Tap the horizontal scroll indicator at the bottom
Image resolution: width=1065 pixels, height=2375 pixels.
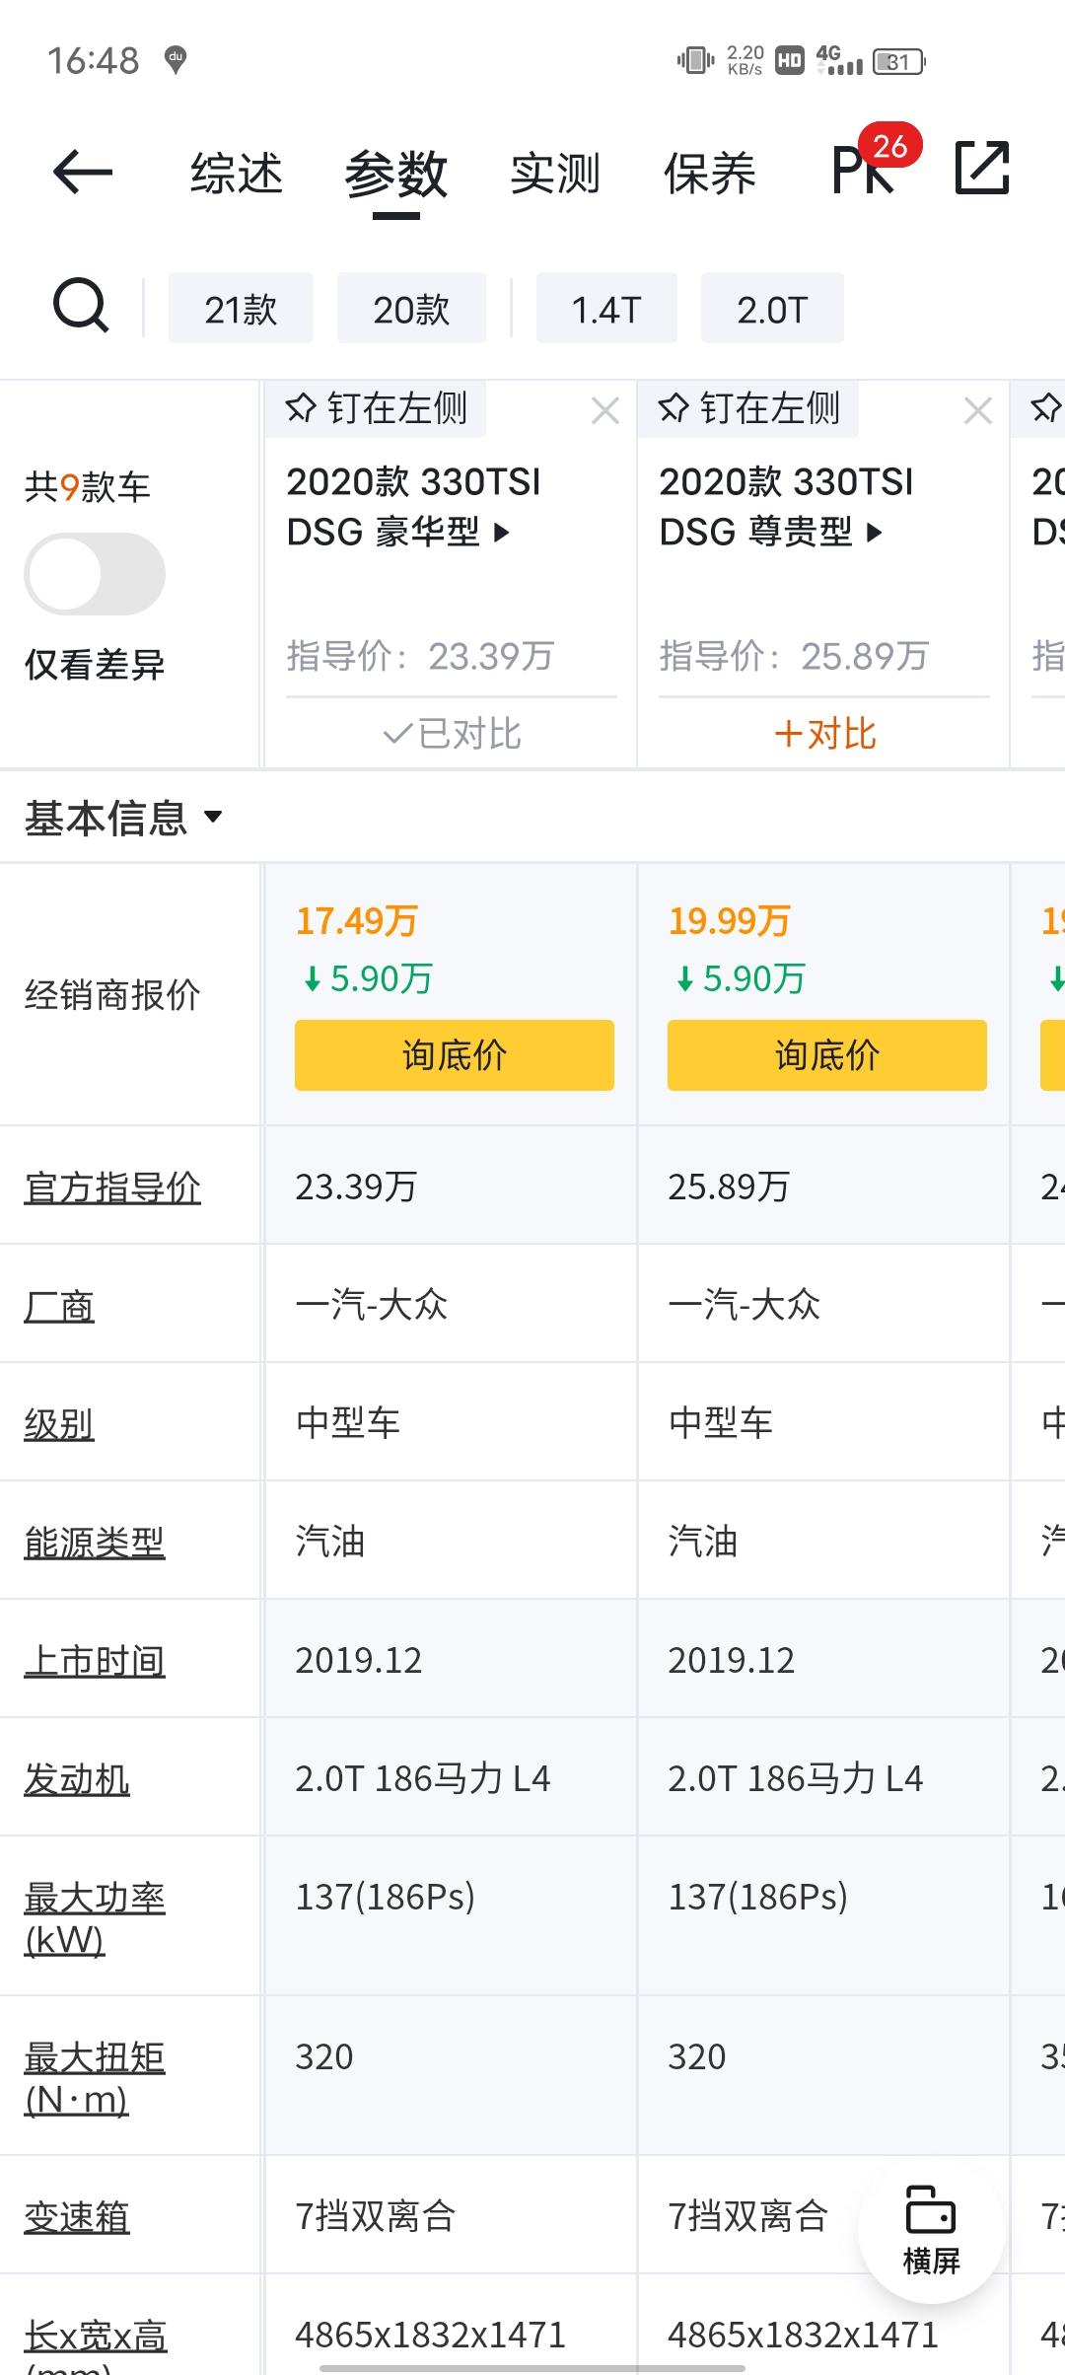pos(532,2367)
